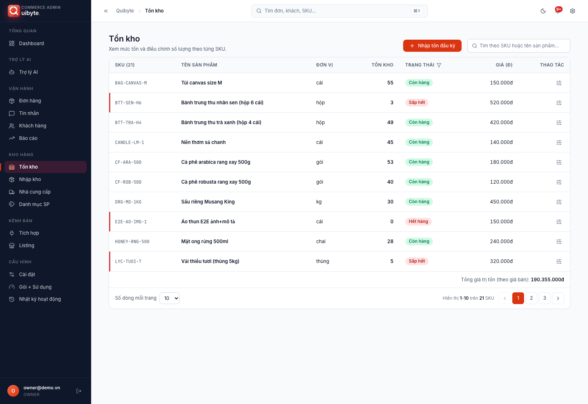The height and width of the screenshot is (404, 588).
Task: Click the adjust icon for E2E-AO-IMG-1 row
Action: point(559,222)
